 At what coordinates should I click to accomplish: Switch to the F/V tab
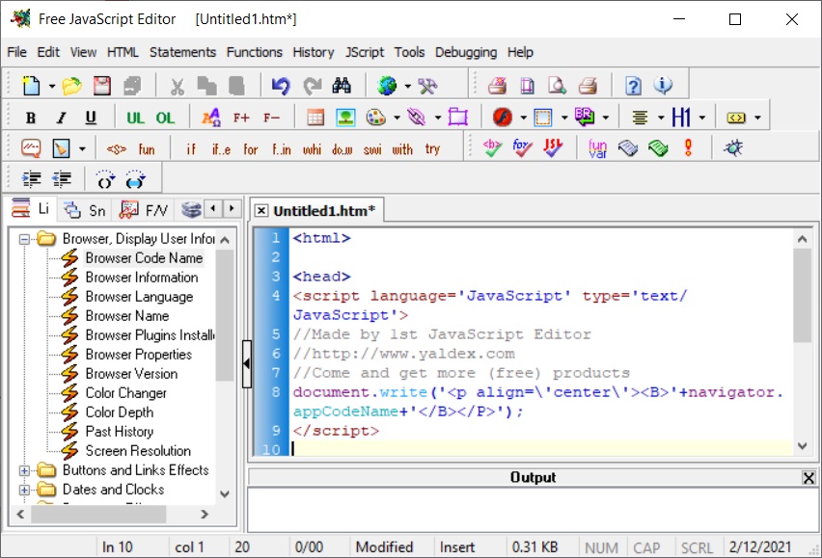(144, 210)
